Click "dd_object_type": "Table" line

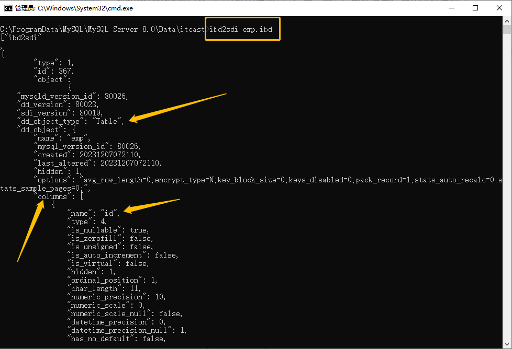pyautogui.click(x=71, y=121)
